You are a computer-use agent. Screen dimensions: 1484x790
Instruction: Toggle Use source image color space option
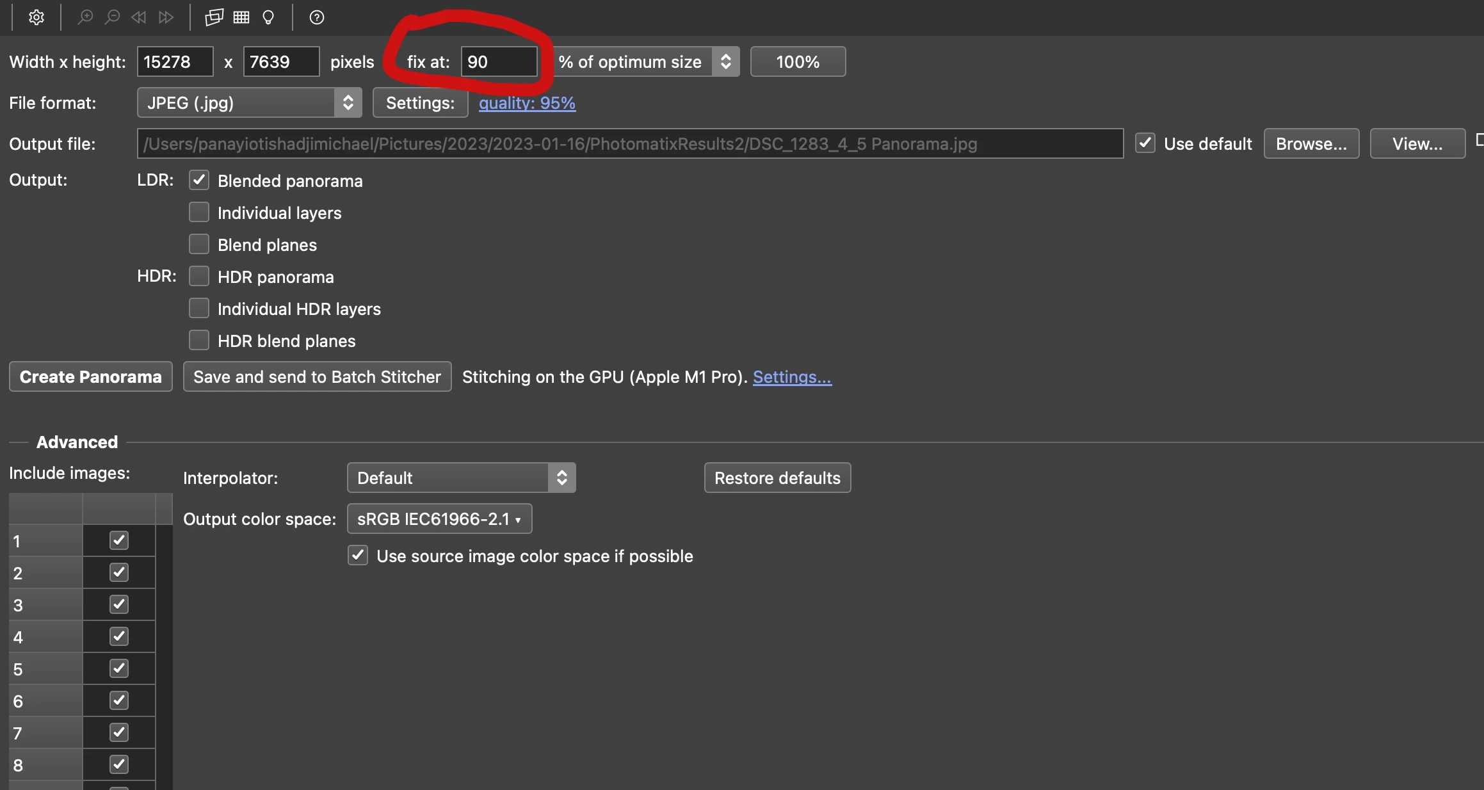358,555
